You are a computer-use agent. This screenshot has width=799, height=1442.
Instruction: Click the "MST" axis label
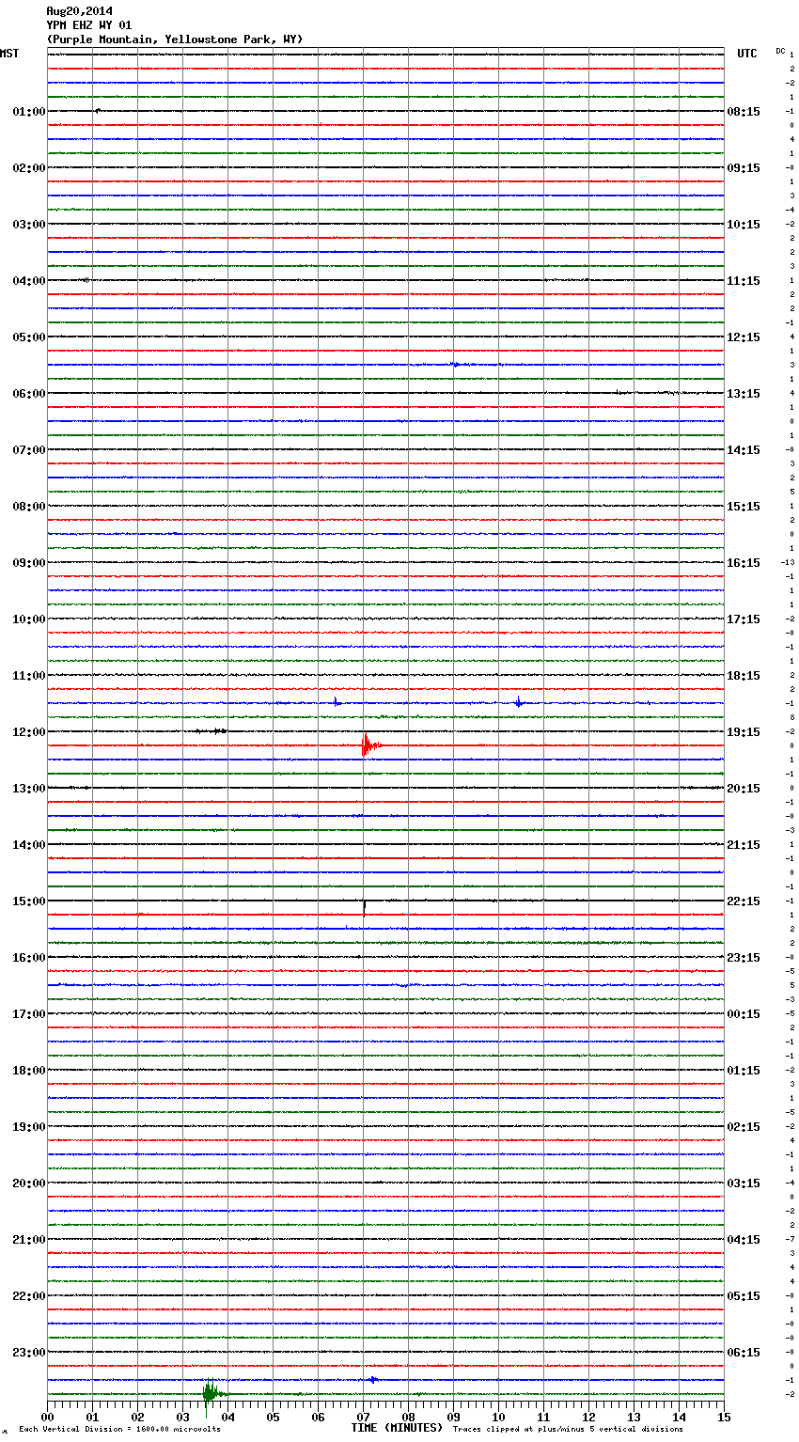9,54
